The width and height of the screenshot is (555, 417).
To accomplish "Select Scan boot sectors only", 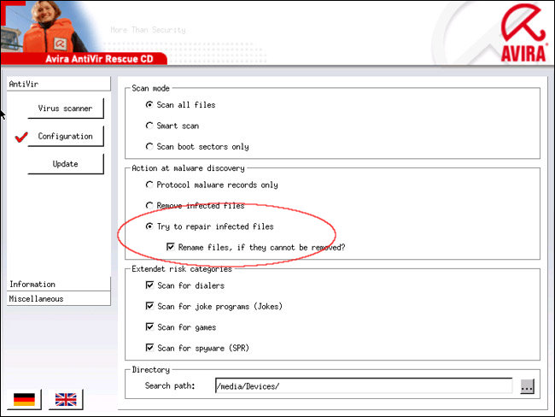I will (x=149, y=147).
